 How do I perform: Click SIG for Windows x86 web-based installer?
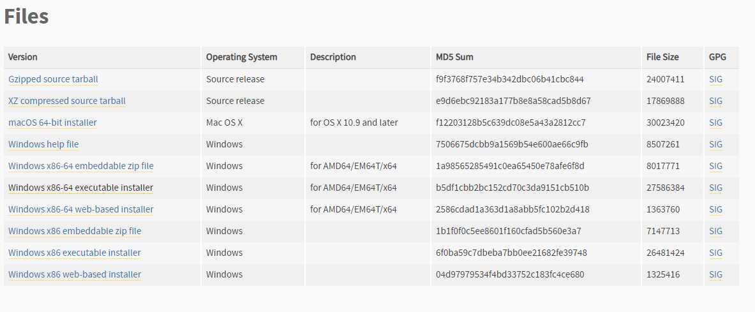[715, 274]
